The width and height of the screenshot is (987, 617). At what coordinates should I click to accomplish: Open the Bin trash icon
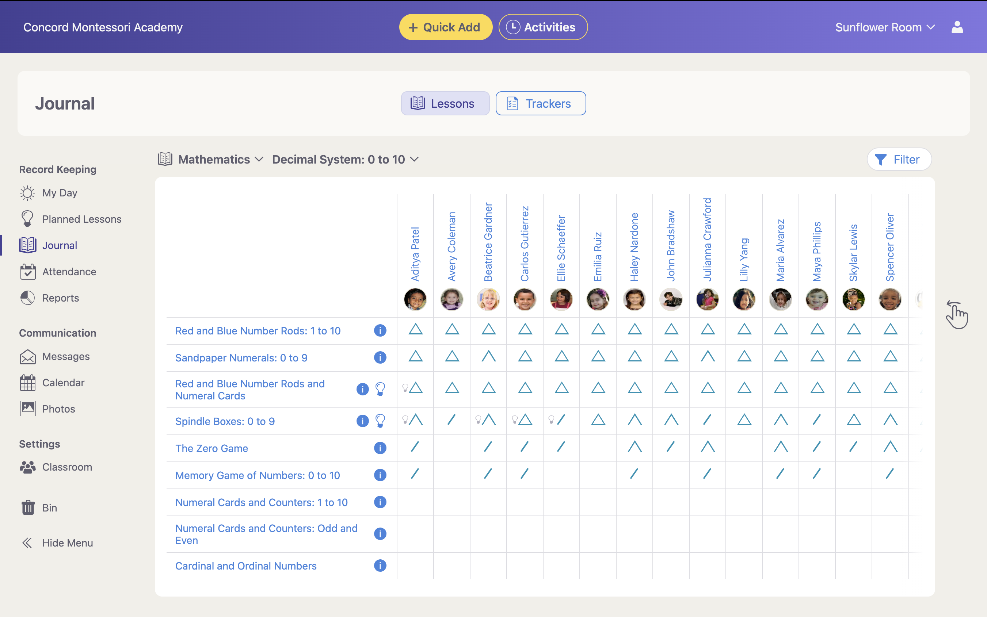point(28,507)
